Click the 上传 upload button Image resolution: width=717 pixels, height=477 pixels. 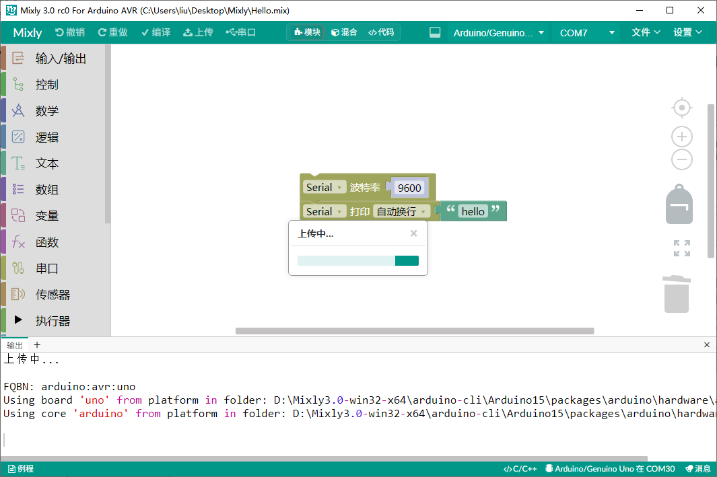(199, 32)
